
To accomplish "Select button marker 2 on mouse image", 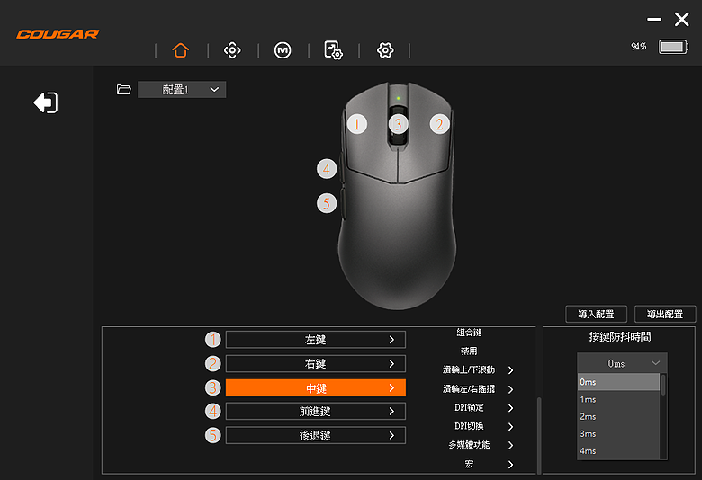I will click(x=439, y=124).
